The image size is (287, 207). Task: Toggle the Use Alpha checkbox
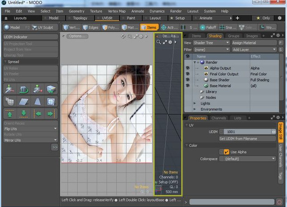tap(227, 152)
